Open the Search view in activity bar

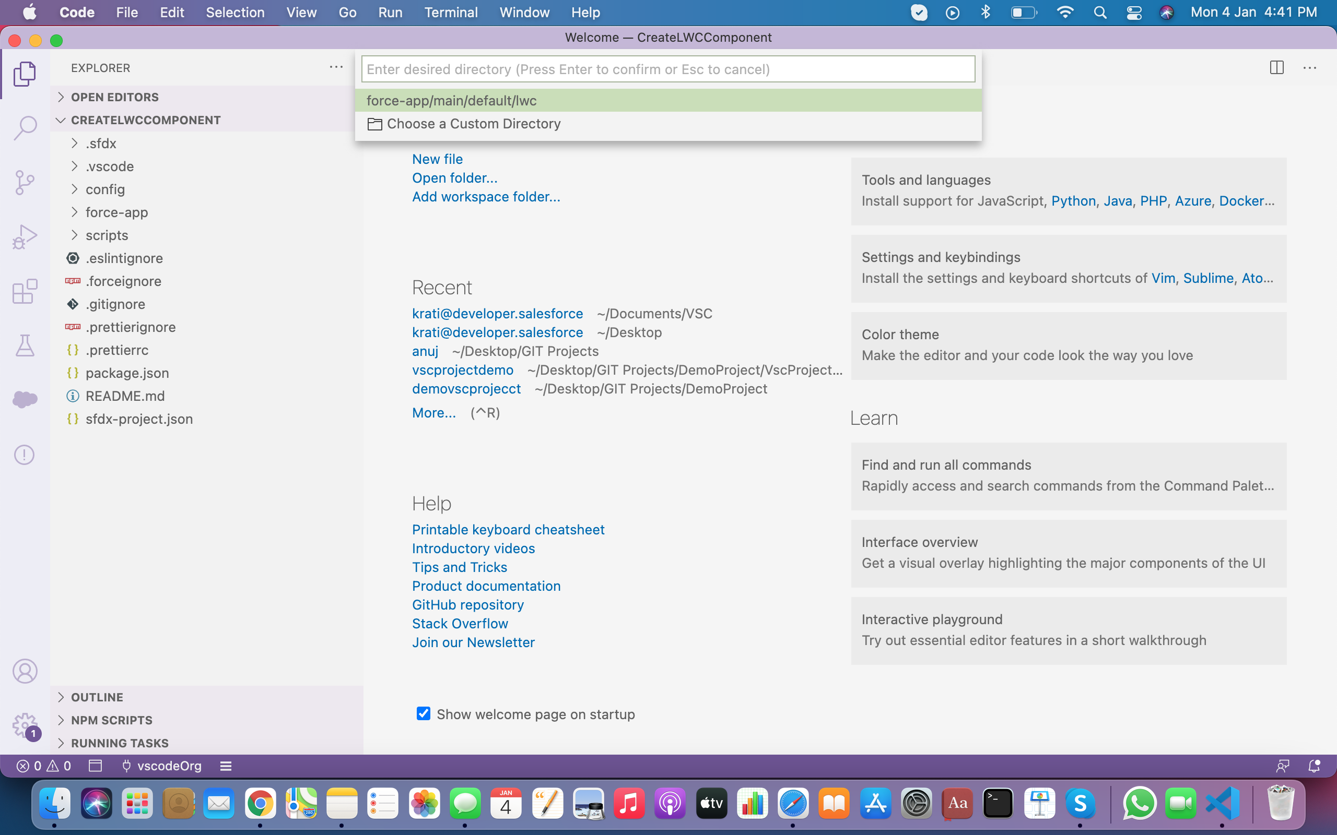(25, 127)
